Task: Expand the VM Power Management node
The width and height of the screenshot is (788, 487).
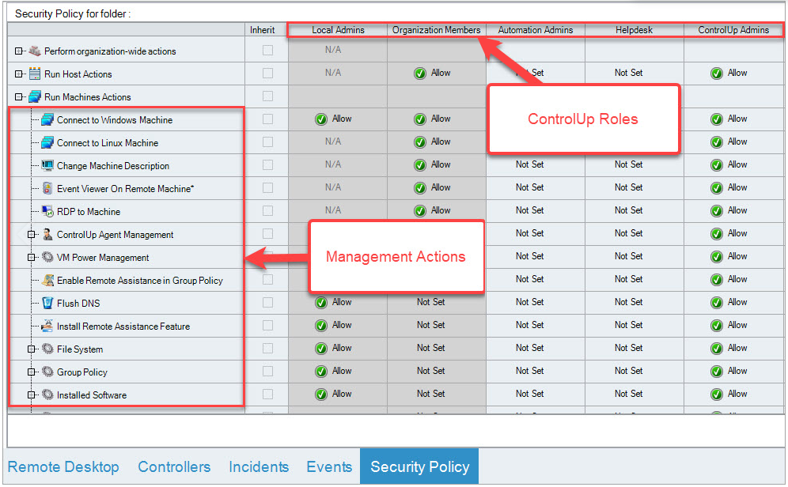Action: (x=31, y=258)
